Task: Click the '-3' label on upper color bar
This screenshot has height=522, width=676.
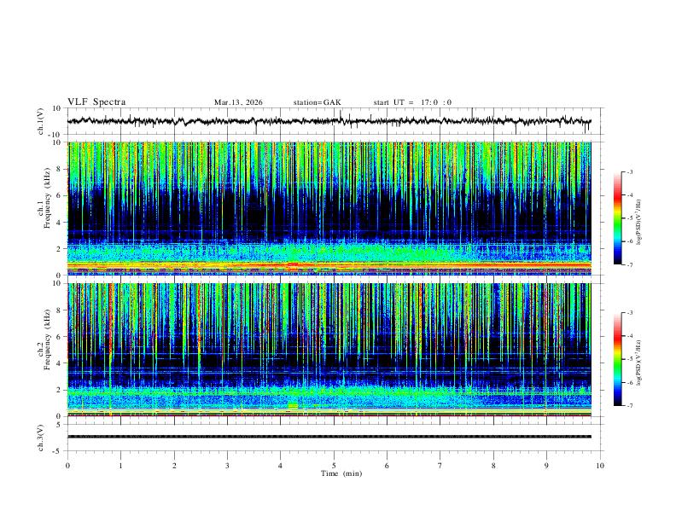Action: [x=629, y=171]
